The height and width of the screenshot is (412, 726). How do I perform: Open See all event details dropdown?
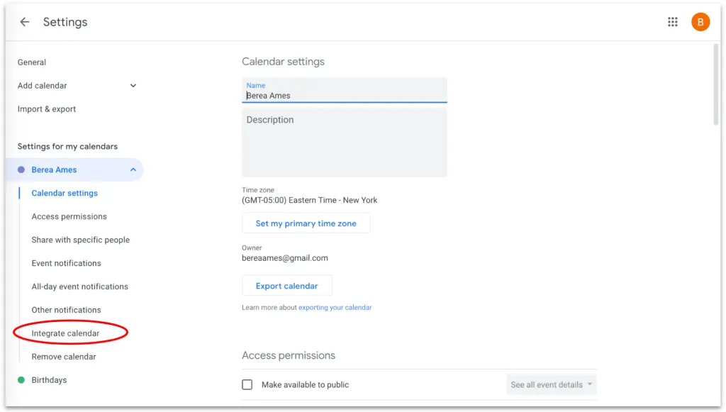tap(551, 384)
